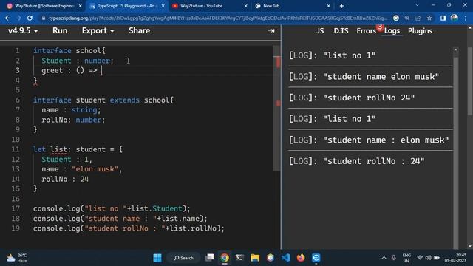473x266 pixels.
Task: Click the editor vertical scrollbar
Action: coord(276,109)
